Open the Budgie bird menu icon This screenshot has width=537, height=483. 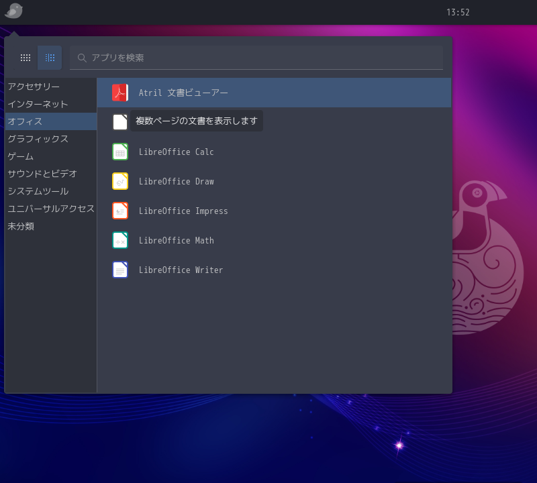click(13, 11)
